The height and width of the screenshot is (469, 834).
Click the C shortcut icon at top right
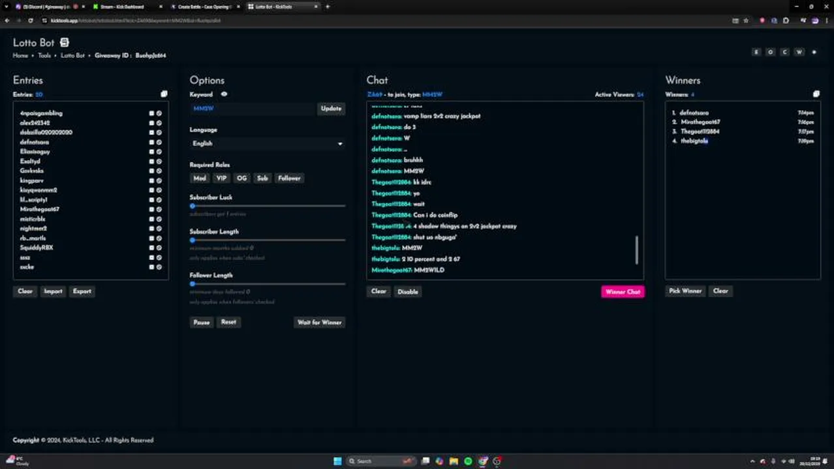click(785, 52)
